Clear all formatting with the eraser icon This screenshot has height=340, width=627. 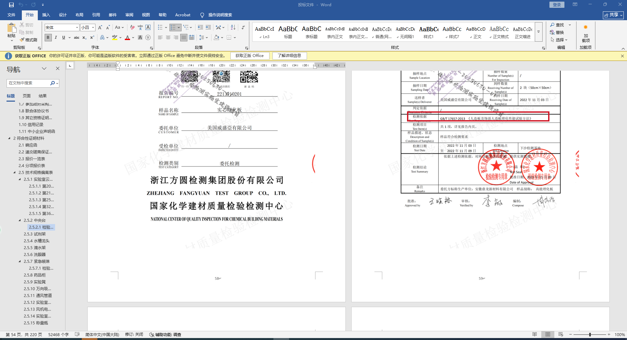(132, 28)
